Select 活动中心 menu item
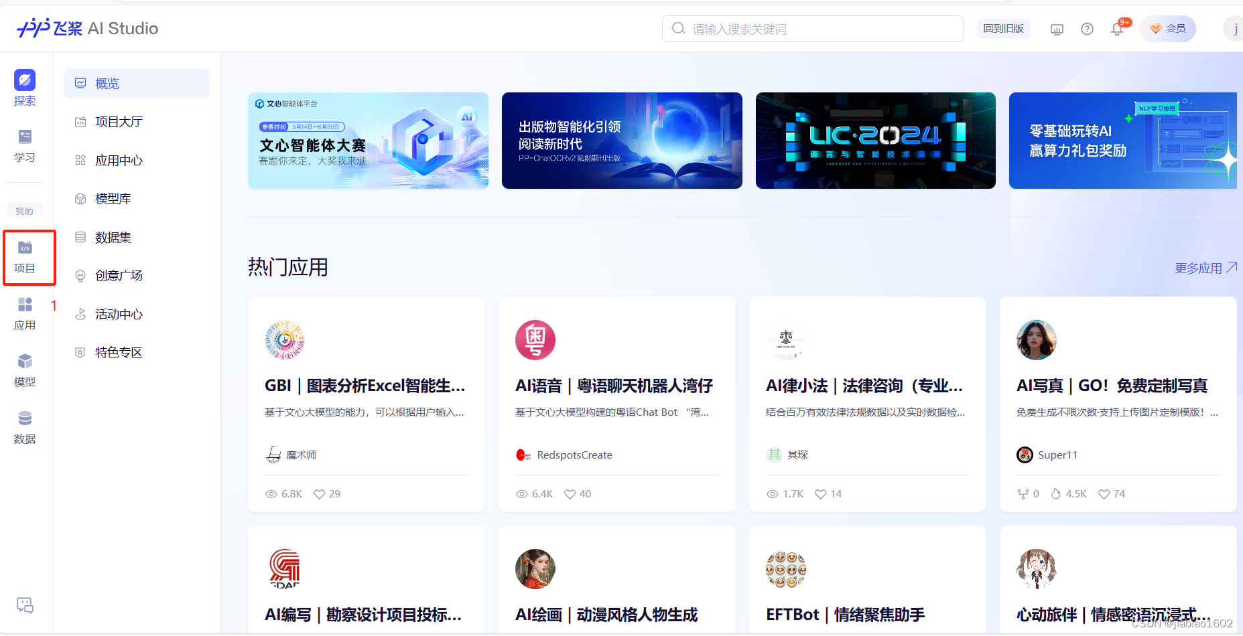Image resolution: width=1243 pixels, height=636 pixels. [x=137, y=314]
